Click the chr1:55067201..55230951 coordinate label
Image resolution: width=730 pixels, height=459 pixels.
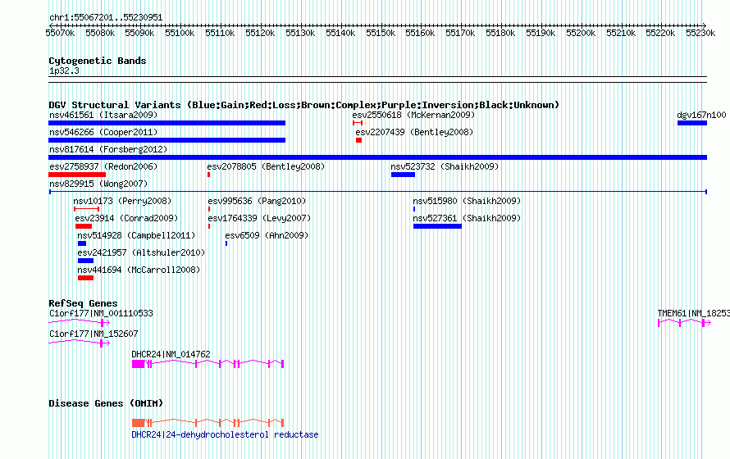[x=106, y=18]
